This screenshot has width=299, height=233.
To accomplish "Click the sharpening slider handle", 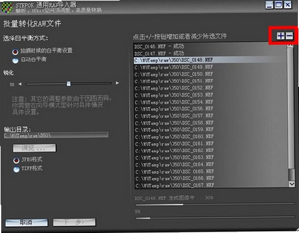I will pyautogui.click(x=69, y=83).
